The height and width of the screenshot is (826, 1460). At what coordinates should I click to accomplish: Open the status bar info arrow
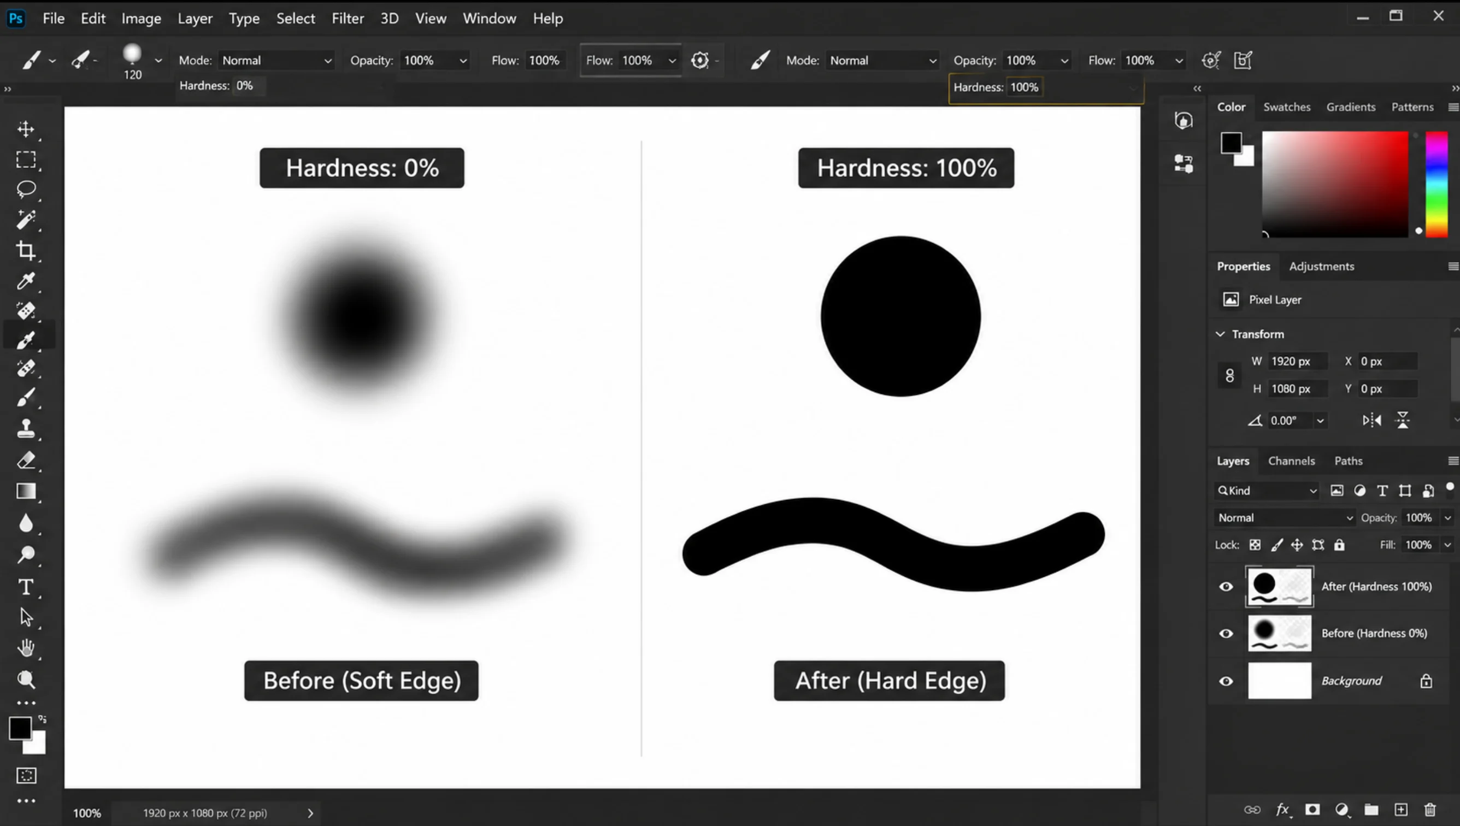tap(310, 813)
